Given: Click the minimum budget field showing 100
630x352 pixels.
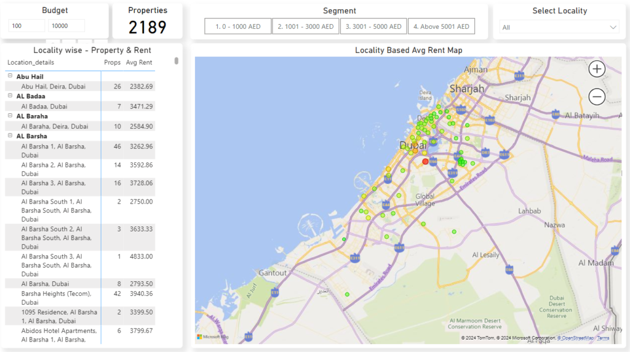Looking at the screenshot, I should pyautogui.click(x=26, y=26).
